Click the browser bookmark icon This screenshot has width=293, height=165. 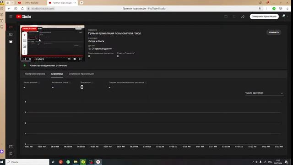pyautogui.click(x=260, y=9)
